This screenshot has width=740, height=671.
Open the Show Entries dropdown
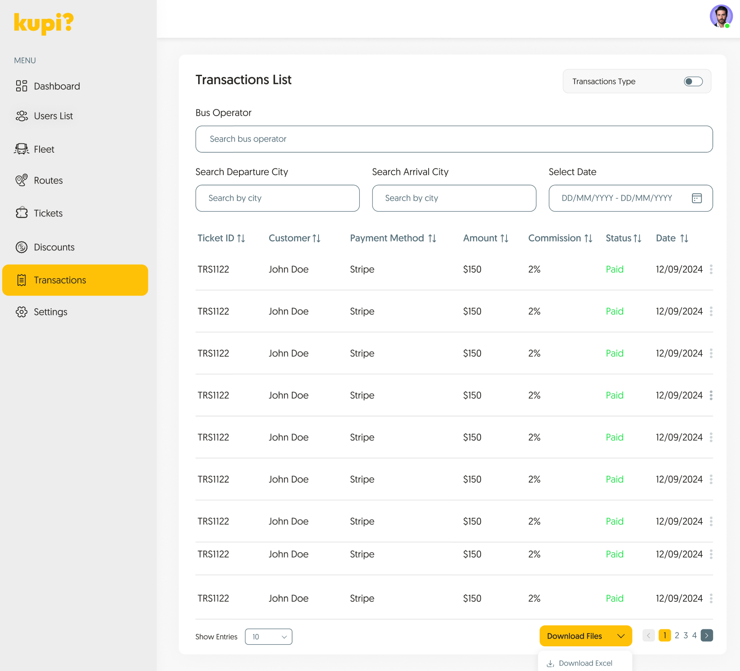tap(268, 637)
